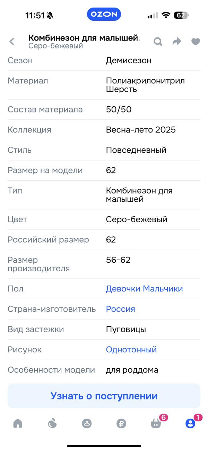Tap the 'Узнать о поступлении' button
Image resolution: width=208 pixels, height=451 pixels.
coord(104,396)
